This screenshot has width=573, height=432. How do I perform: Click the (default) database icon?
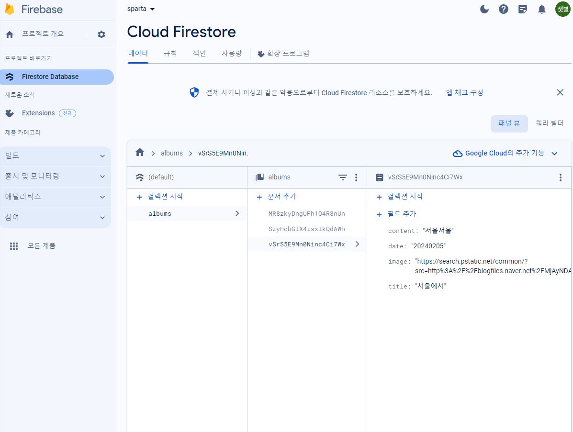pyautogui.click(x=140, y=177)
